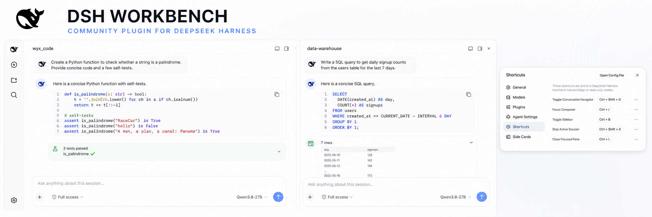The width and height of the screenshot is (652, 217).
Task: Send message in data-warehouse composer
Action: tap(482, 197)
